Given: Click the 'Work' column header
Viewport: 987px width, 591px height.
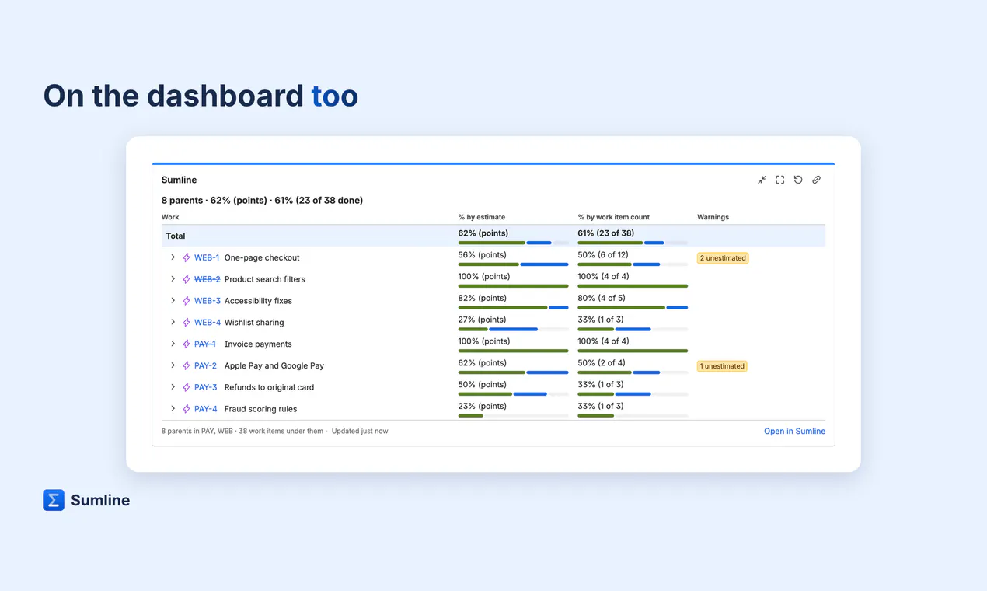Looking at the screenshot, I should tap(170, 217).
